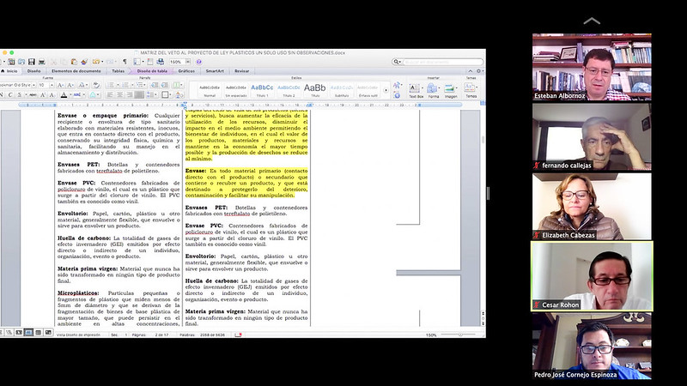Open the Elementos de documento tab

pyautogui.click(x=76, y=71)
